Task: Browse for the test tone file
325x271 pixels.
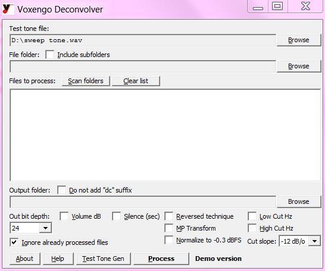Action: 299,40
